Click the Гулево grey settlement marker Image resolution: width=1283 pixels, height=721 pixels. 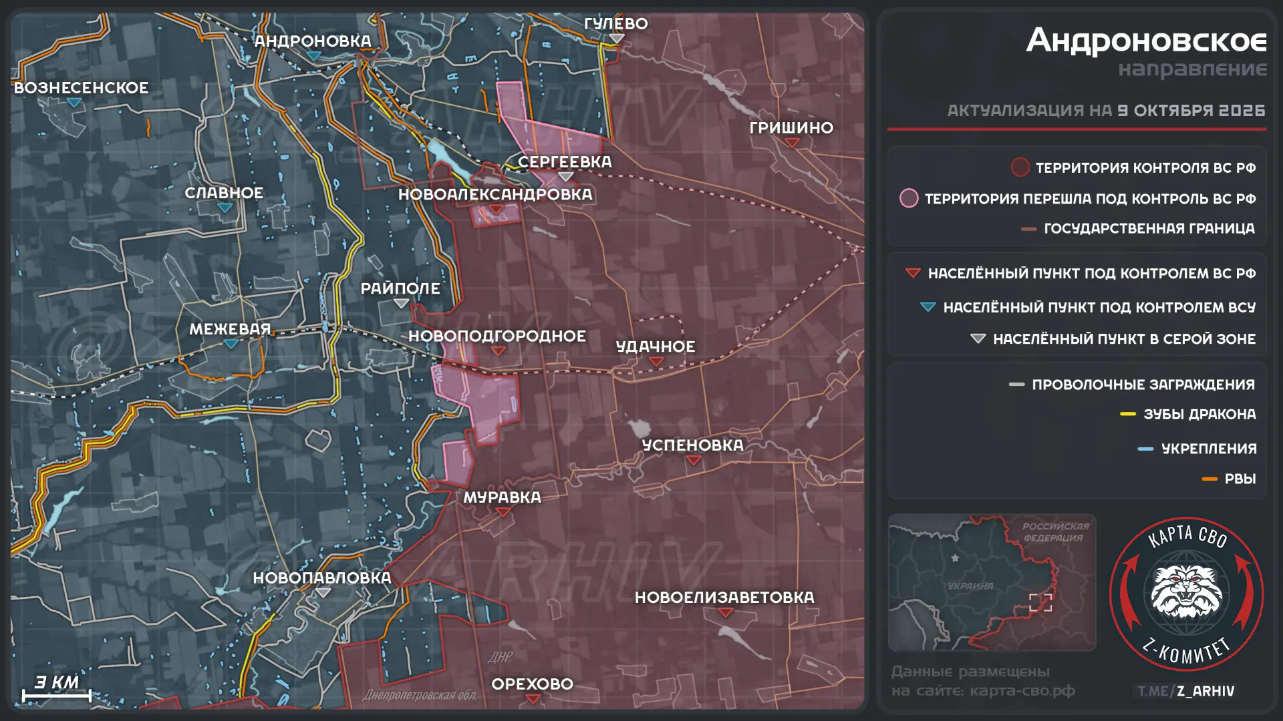[x=616, y=39]
